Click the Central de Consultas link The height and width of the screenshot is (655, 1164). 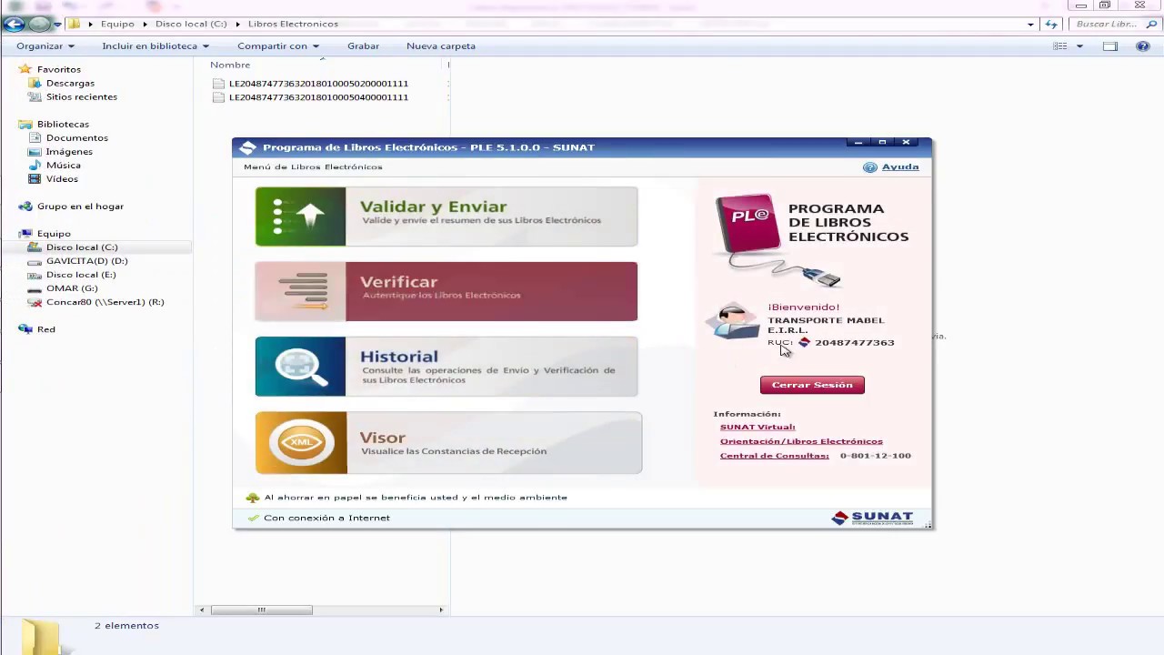774,456
